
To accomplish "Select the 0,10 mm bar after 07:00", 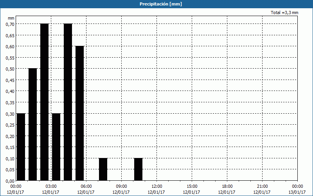I will point(103,169).
